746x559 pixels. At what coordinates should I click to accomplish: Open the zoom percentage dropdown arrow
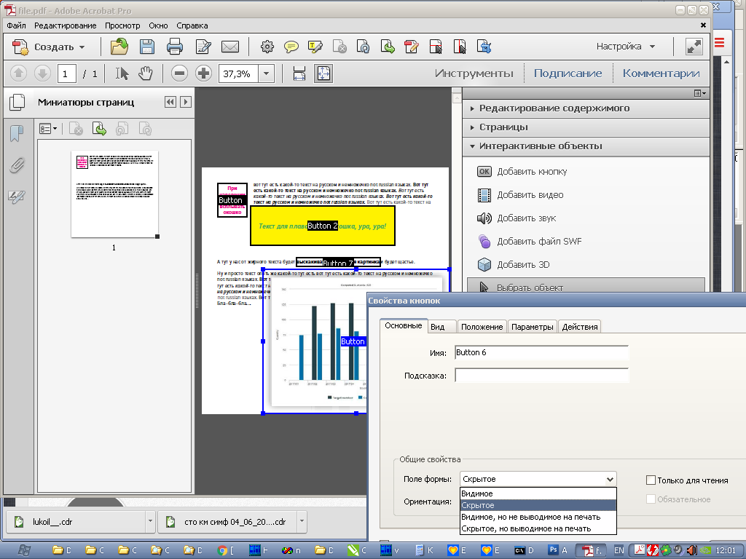point(267,74)
